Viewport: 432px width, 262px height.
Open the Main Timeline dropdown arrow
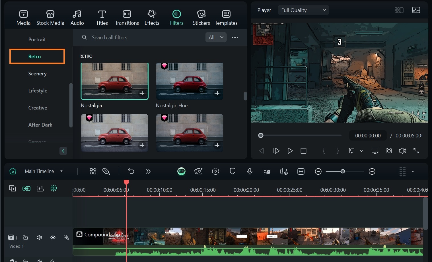click(x=61, y=171)
